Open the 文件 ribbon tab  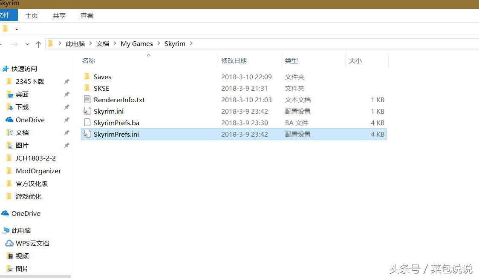pyautogui.click(x=8, y=15)
